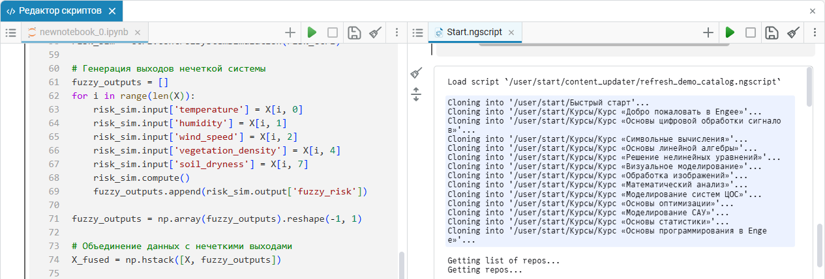Click output line 'Getting repos...'

485,269
